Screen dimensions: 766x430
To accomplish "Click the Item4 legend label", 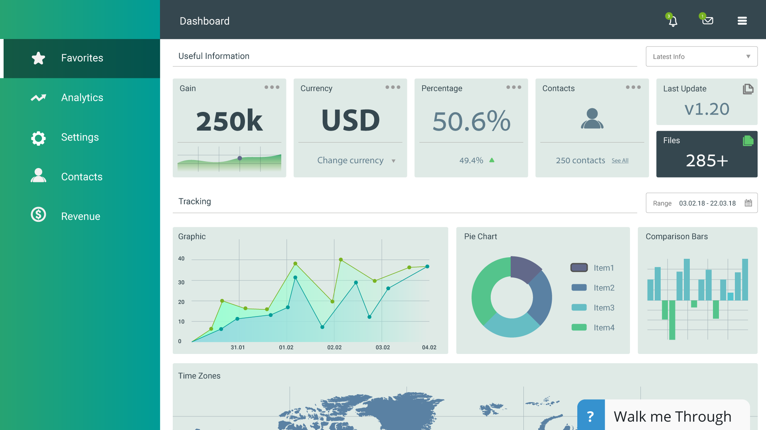I will coord(604,328).
